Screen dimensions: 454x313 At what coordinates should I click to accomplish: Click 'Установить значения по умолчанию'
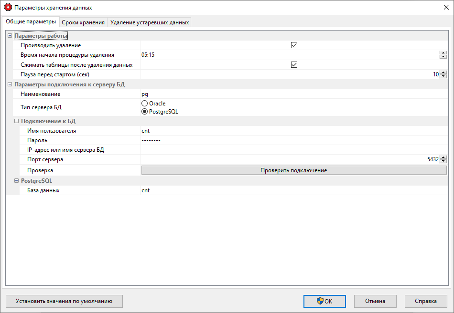pyautogui.click(x=64, y=301)
